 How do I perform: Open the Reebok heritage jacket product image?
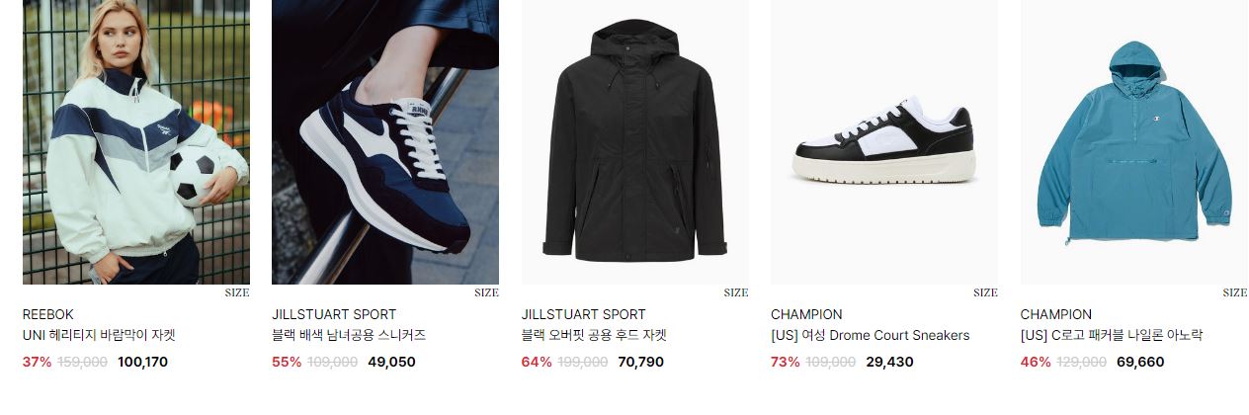pyautogui.click(x=135, y=142)
